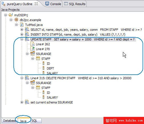The width and height of the screenshot is (144, 124).
Task: Switch to the pureQuery Outline tab
Action: pos(20,4)
